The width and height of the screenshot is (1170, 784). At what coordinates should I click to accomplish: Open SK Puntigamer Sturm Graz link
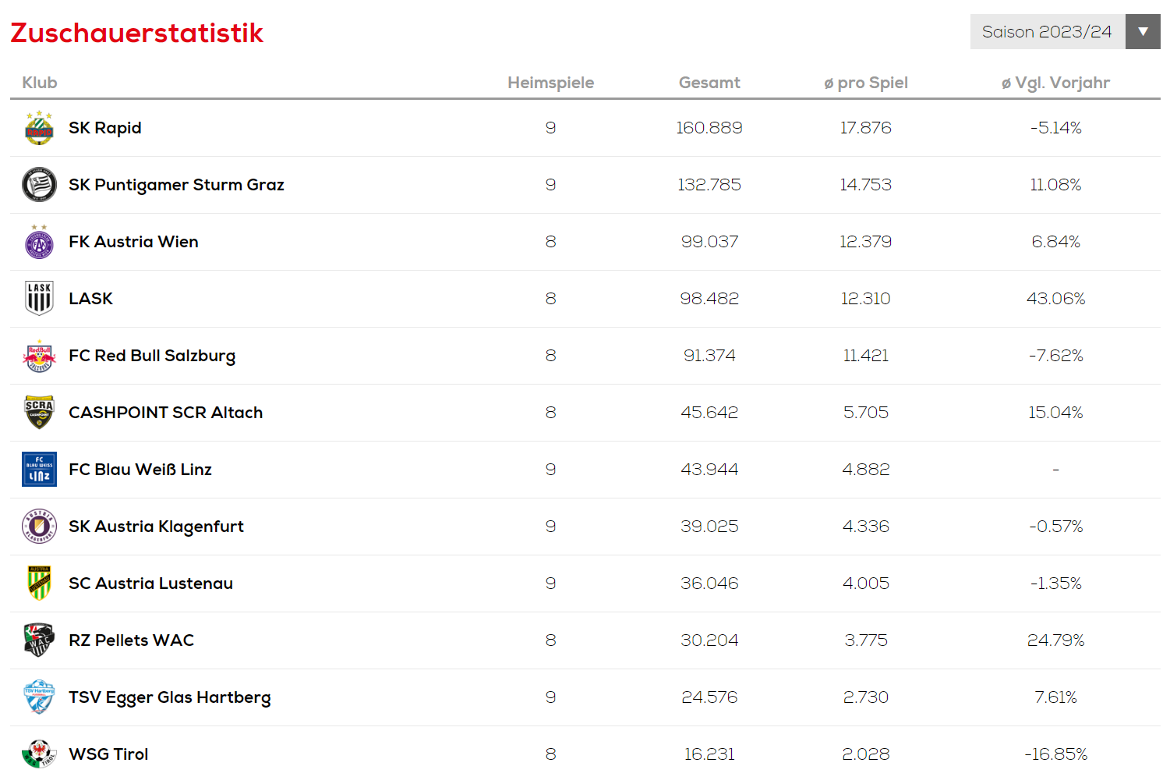click(x=176, y=185)
